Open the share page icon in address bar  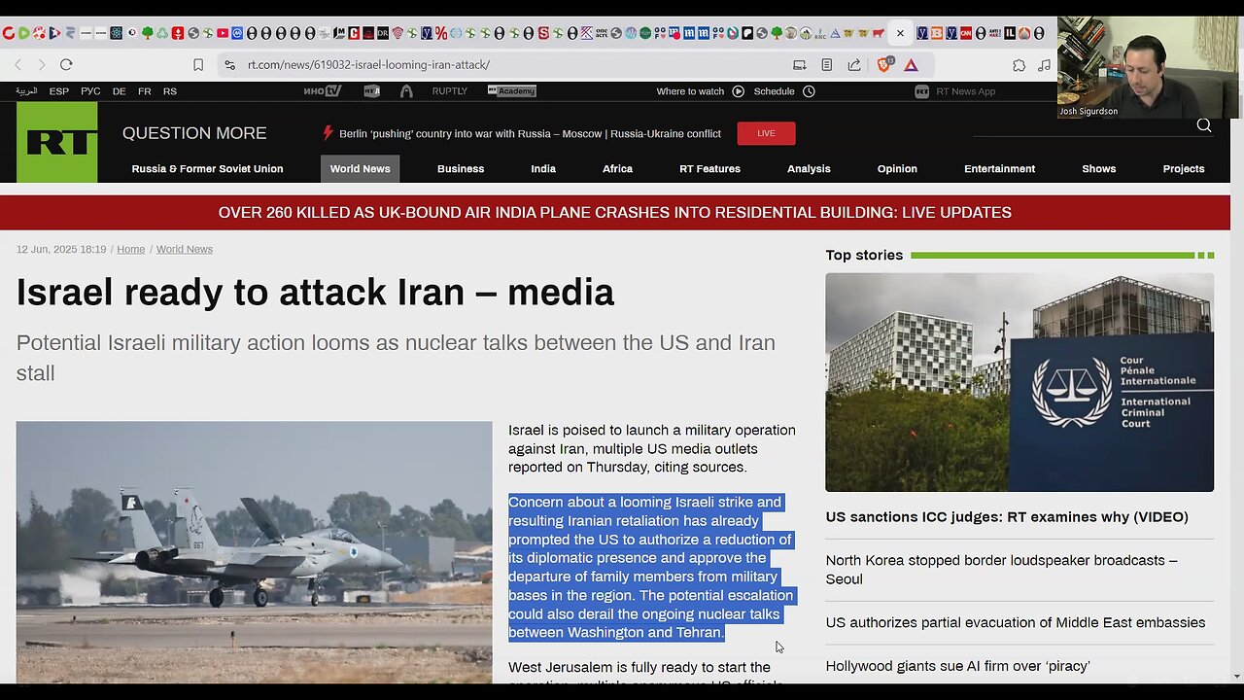[854, 65]
